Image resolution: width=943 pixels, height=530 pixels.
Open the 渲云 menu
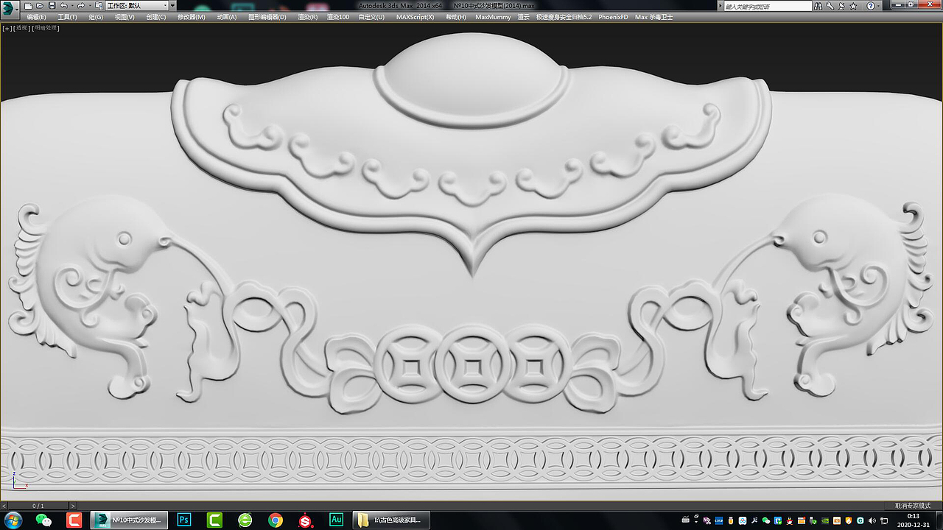click(523, 17)
